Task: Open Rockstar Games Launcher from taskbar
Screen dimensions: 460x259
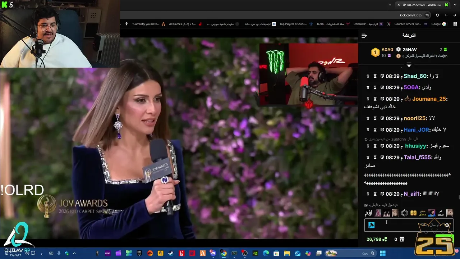Action: (160, 253)
